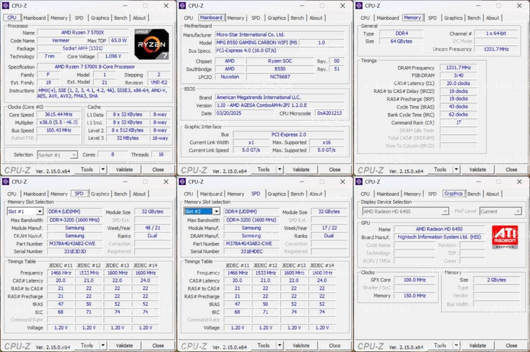Image resolution: width=530 pixels, height=352 pixels.
Task: Click the Tools button in the Memory window
Action: [x=440, y=170]
